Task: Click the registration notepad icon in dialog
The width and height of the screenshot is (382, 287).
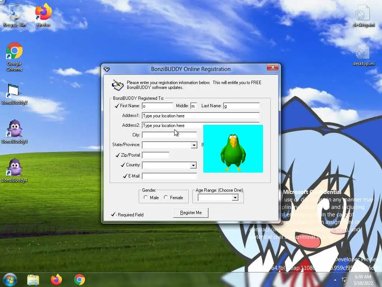Action: 118,85
